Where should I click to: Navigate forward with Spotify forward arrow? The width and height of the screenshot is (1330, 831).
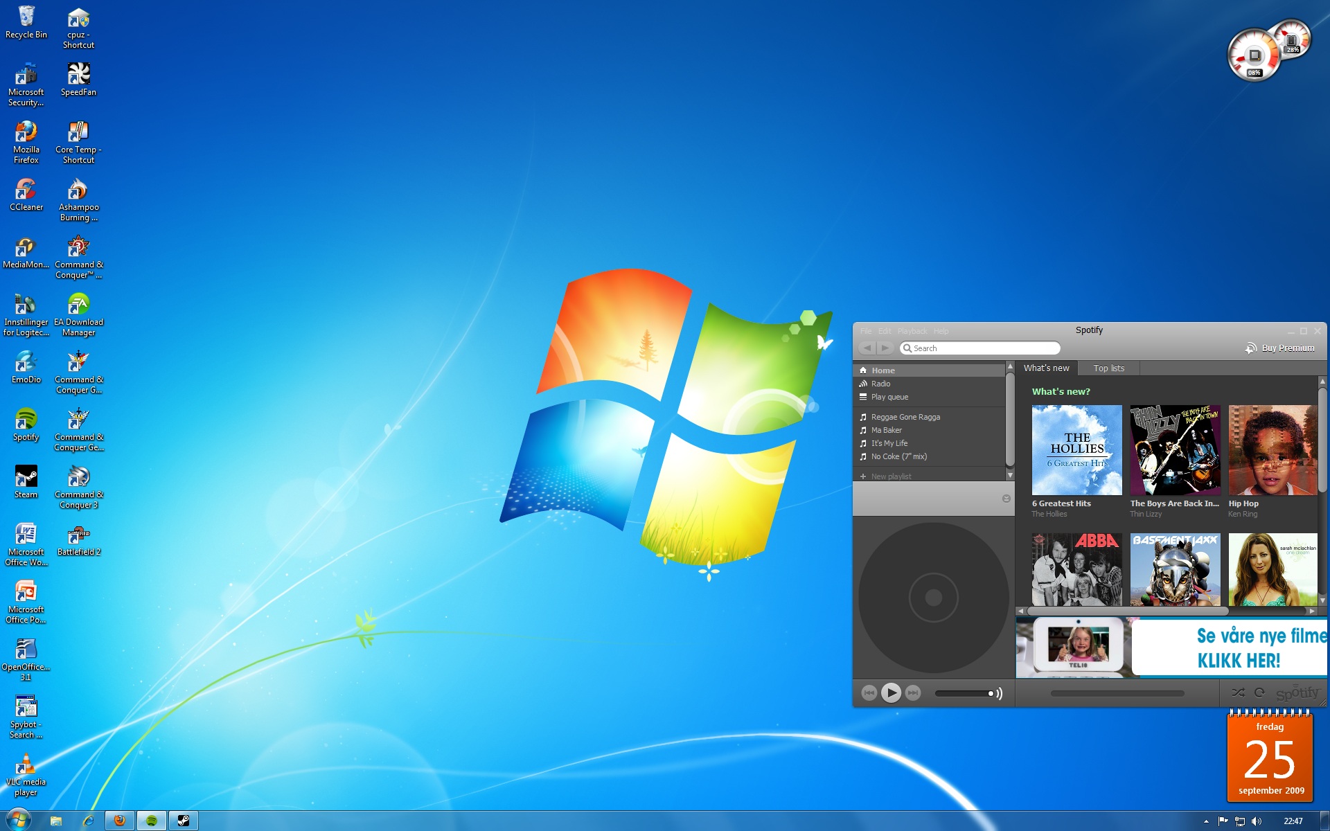(885, 348)
